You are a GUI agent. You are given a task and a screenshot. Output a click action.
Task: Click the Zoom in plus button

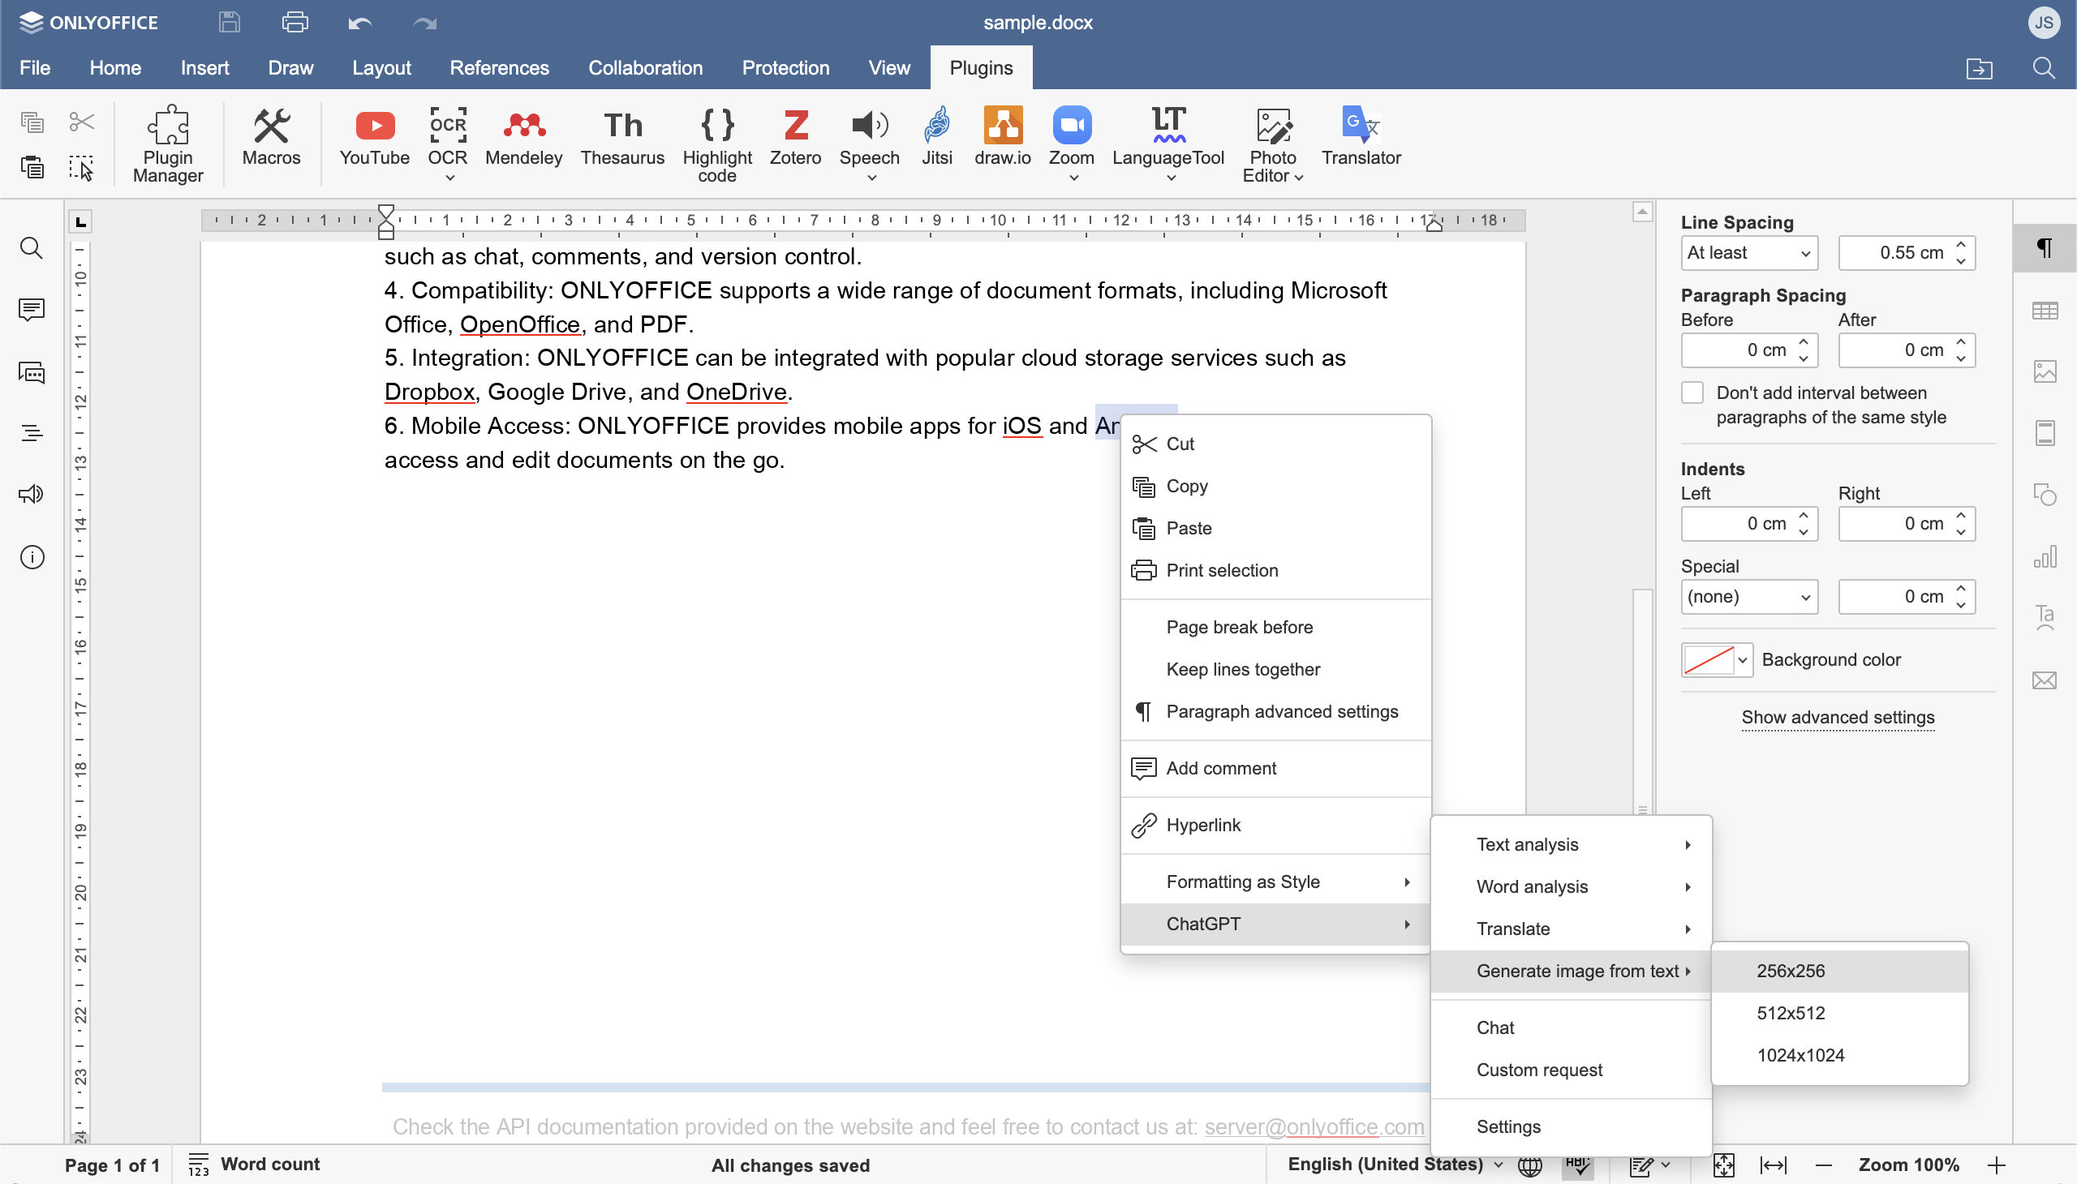1996,1165
